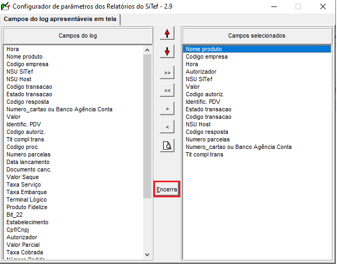Select highlighted 'Nome produto' in Campos selecionados
Image resolution: width=337 pixels, height=264 pixels.
click(x=257, y=49)
